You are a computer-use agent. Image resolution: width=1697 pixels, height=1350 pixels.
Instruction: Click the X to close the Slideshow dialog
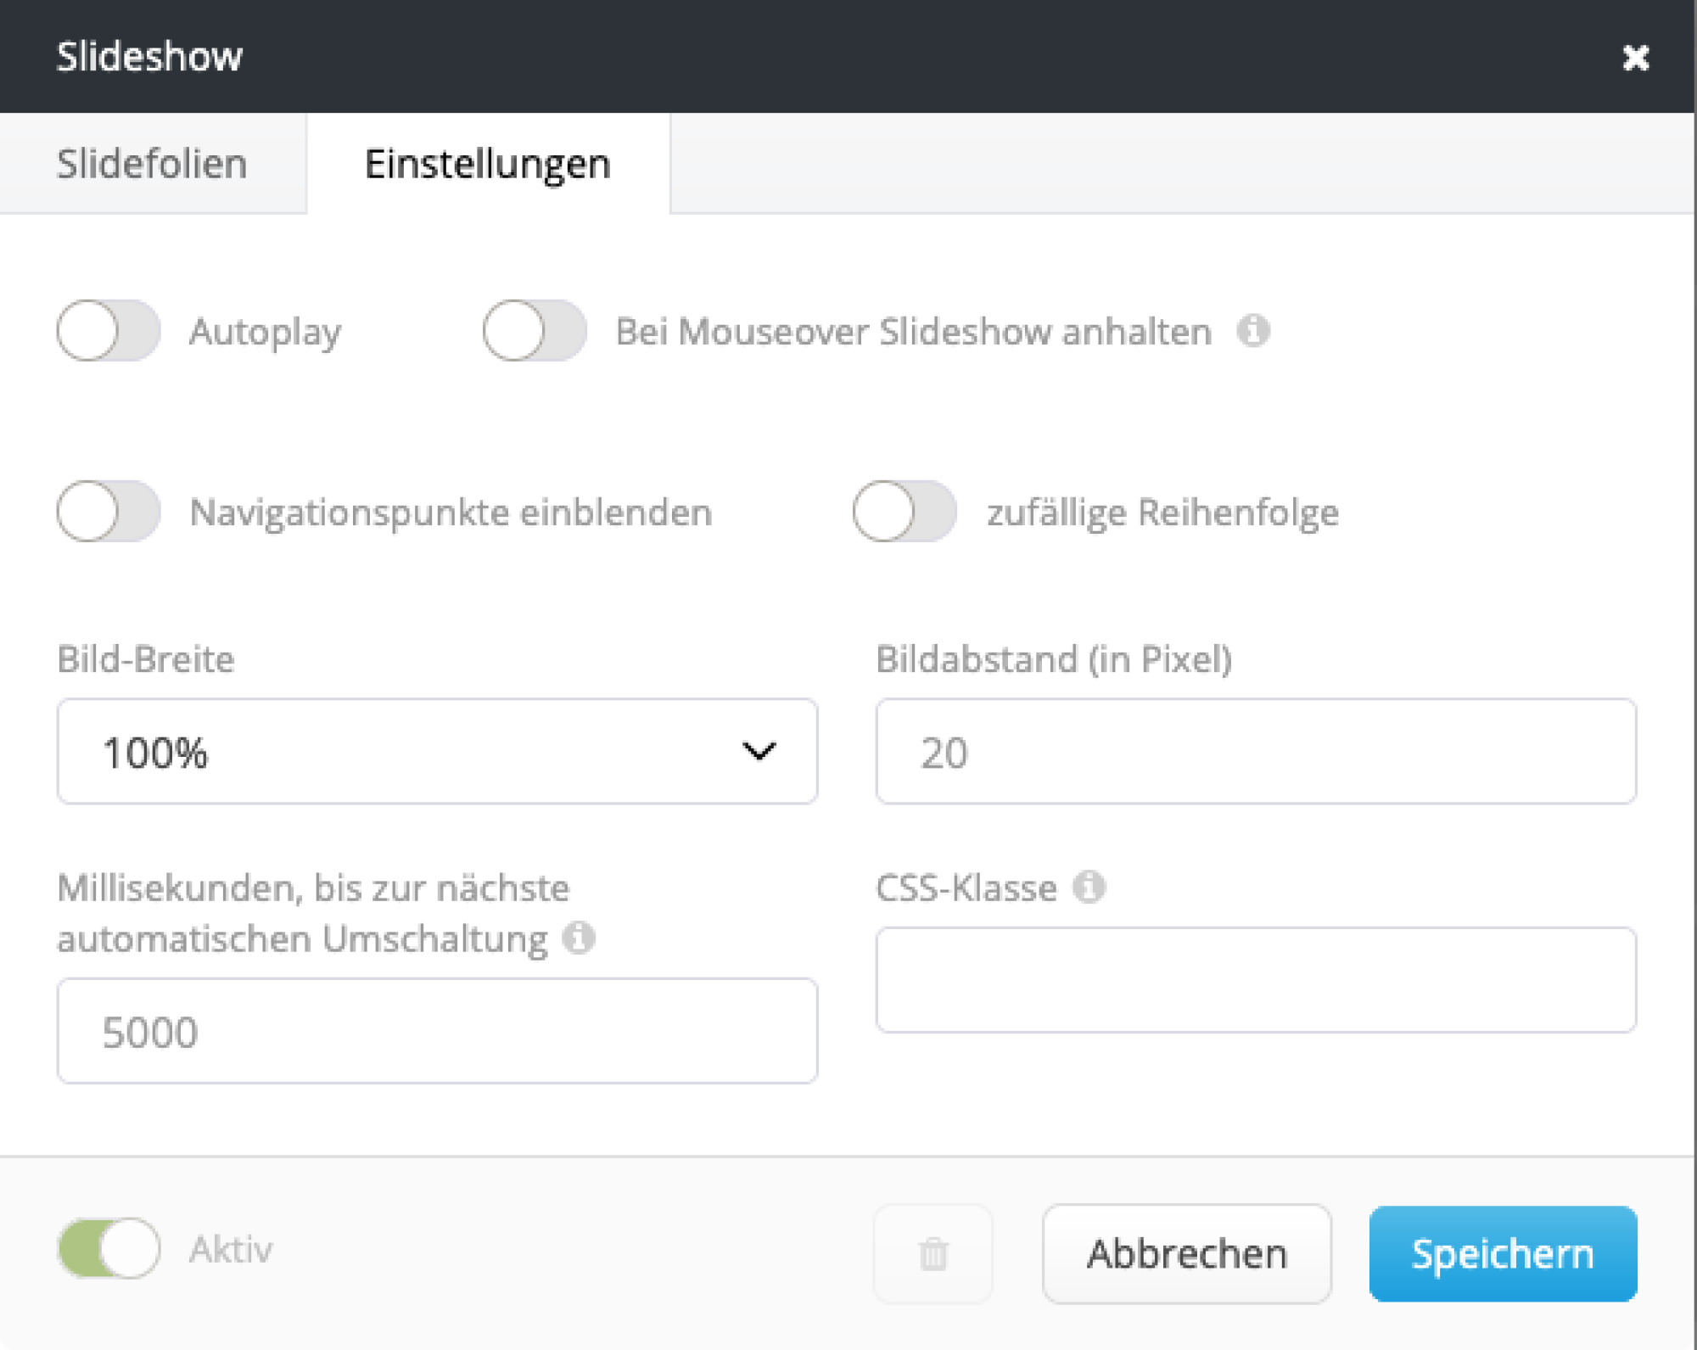1637,58
